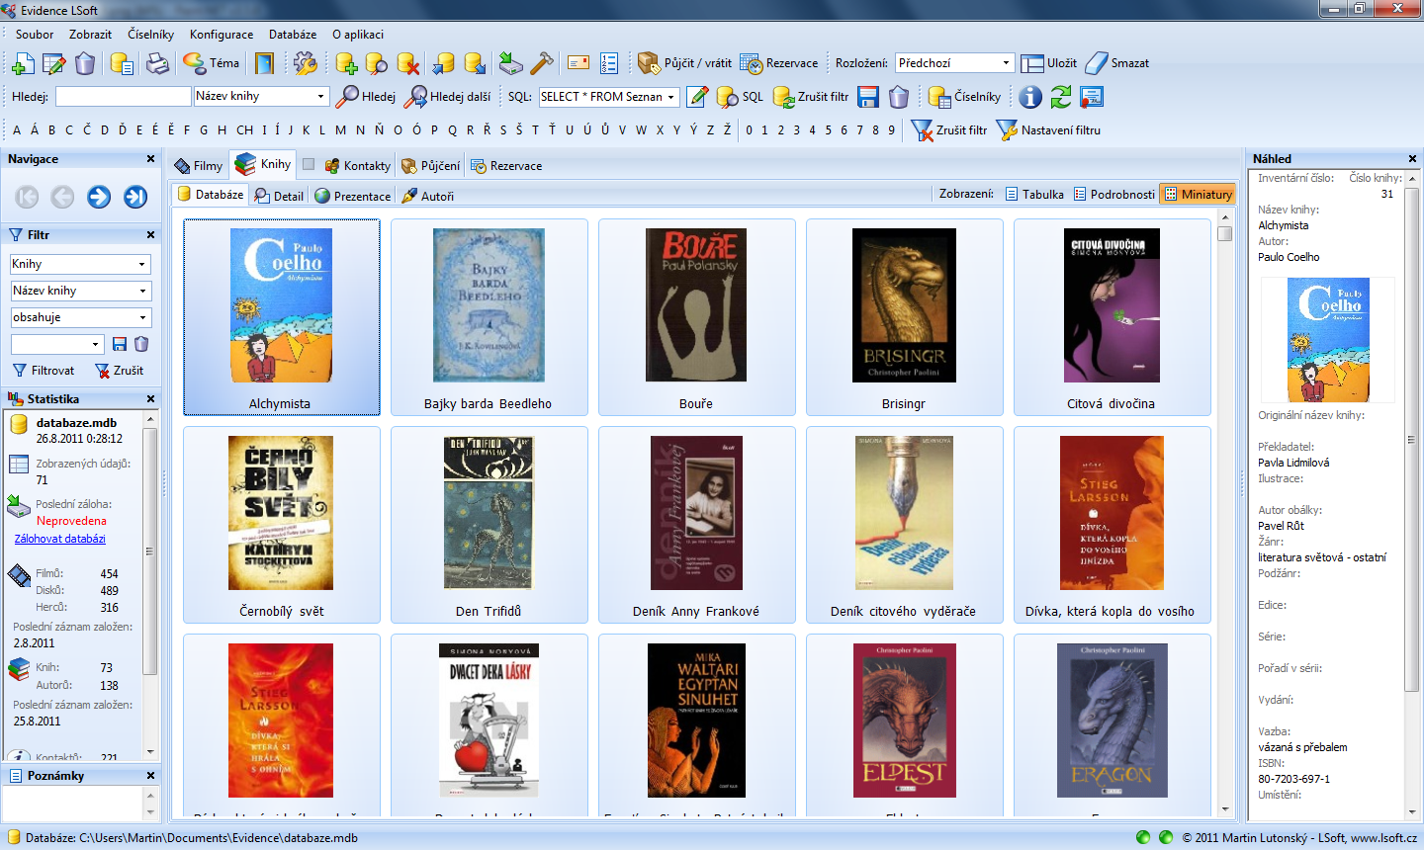Open settings with the gear-wrench icon
The width and height of the screenshot is (1424, 850).
[306, 64]
